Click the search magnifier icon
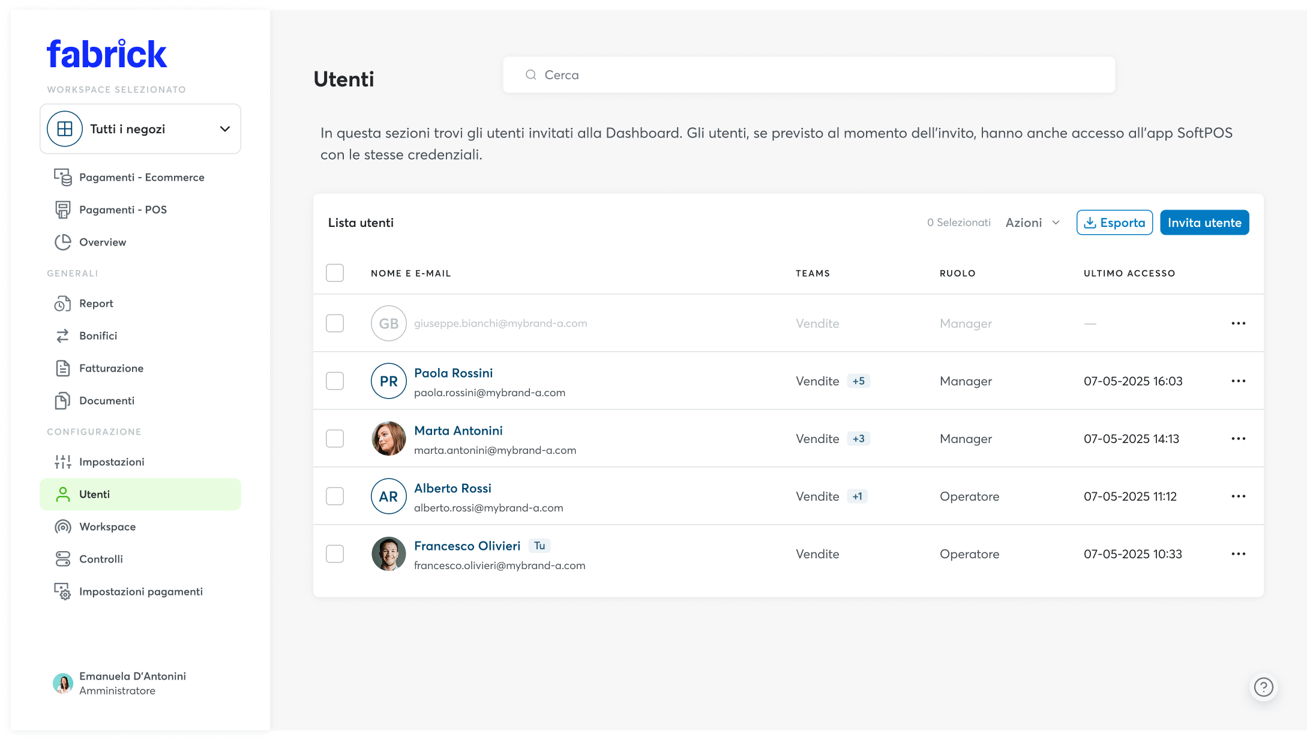1307x742 pixels. click(531, 74)
